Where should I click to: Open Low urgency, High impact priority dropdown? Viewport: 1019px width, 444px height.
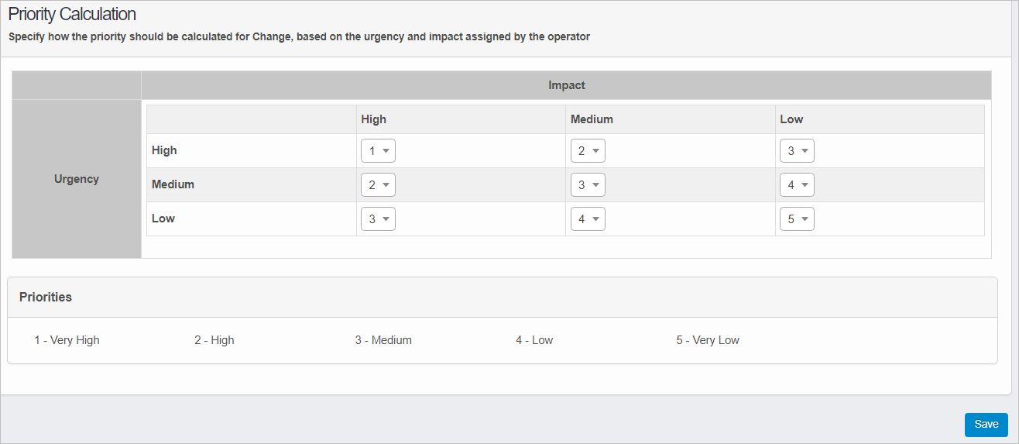(378, 219)
